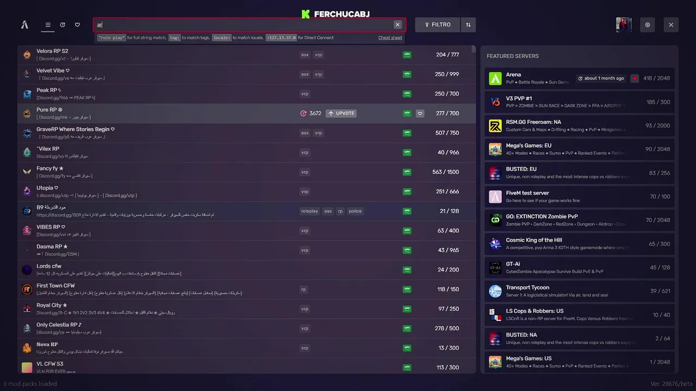The width and height of the screenshot is (696, 391).
Task: Click the Pure RP server icon
Action: (x=27, y=113)
